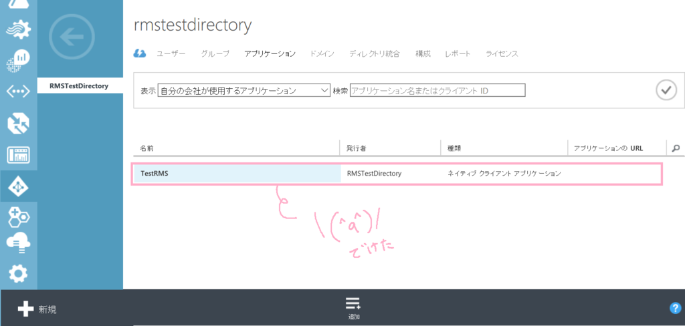Open the gear-with-waves service icon in sidebar
The height and width of the screenshot is (326, 685).
pyautogui.click(x=18, y=31)
